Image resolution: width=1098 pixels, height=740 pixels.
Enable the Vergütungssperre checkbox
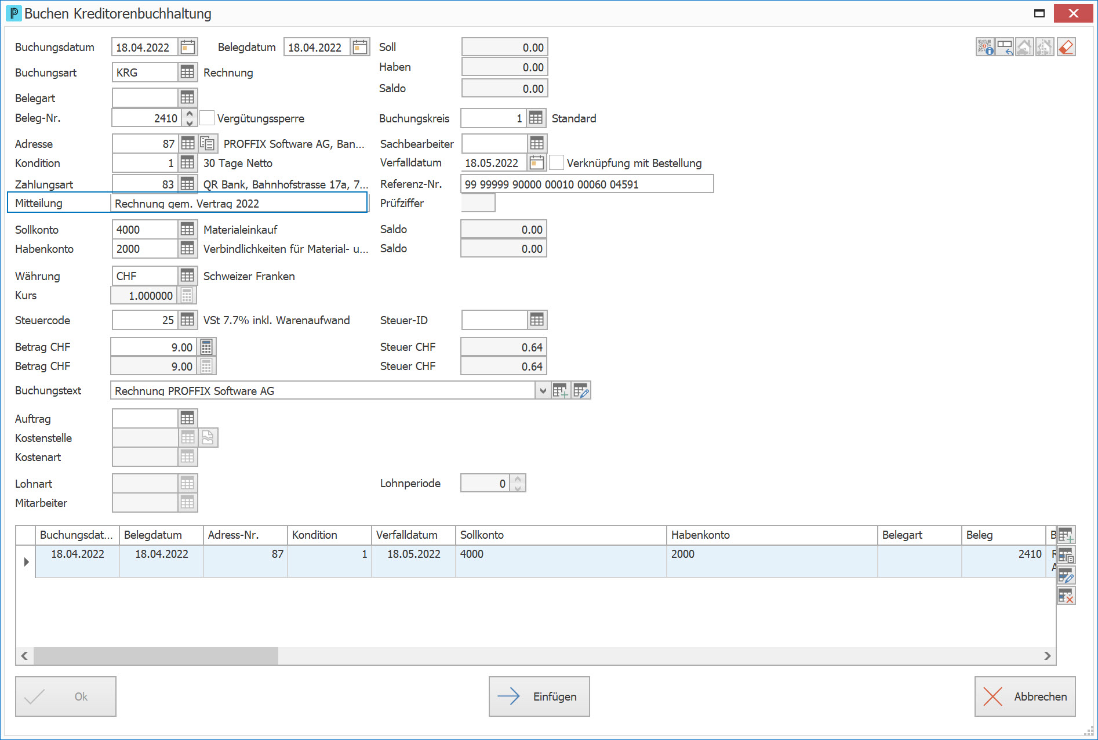(x=207, y=118)
